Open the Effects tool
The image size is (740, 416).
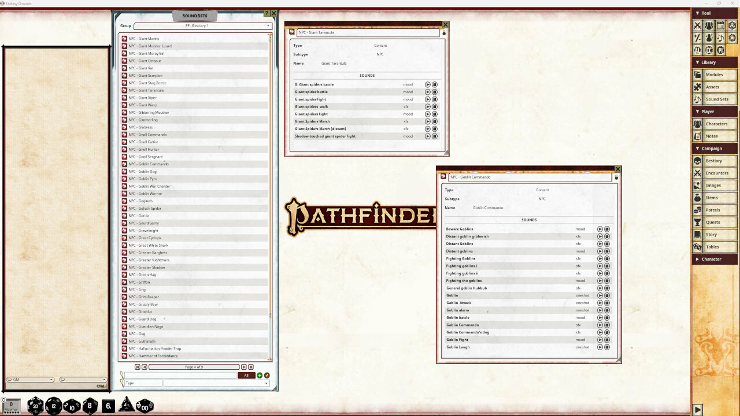point(709,38)
